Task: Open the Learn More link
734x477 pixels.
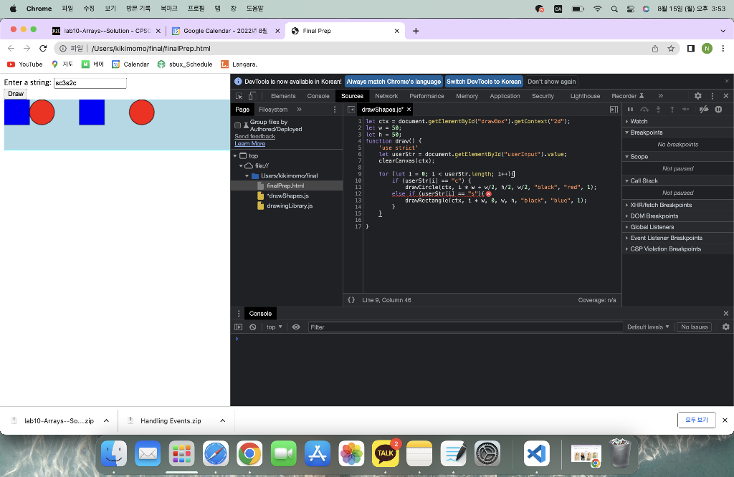Action: (x=250, y=144)
